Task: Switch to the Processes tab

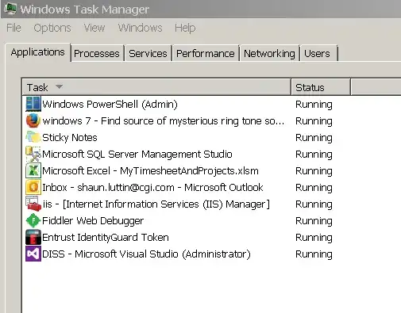Action: pos(97,54)
